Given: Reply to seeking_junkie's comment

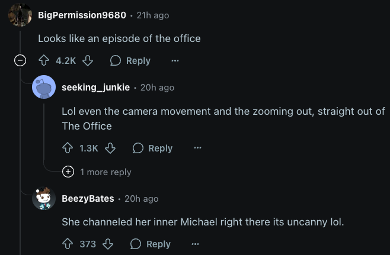Looking at the screenshot, I should pyautogui.click(x=152, y=148).
